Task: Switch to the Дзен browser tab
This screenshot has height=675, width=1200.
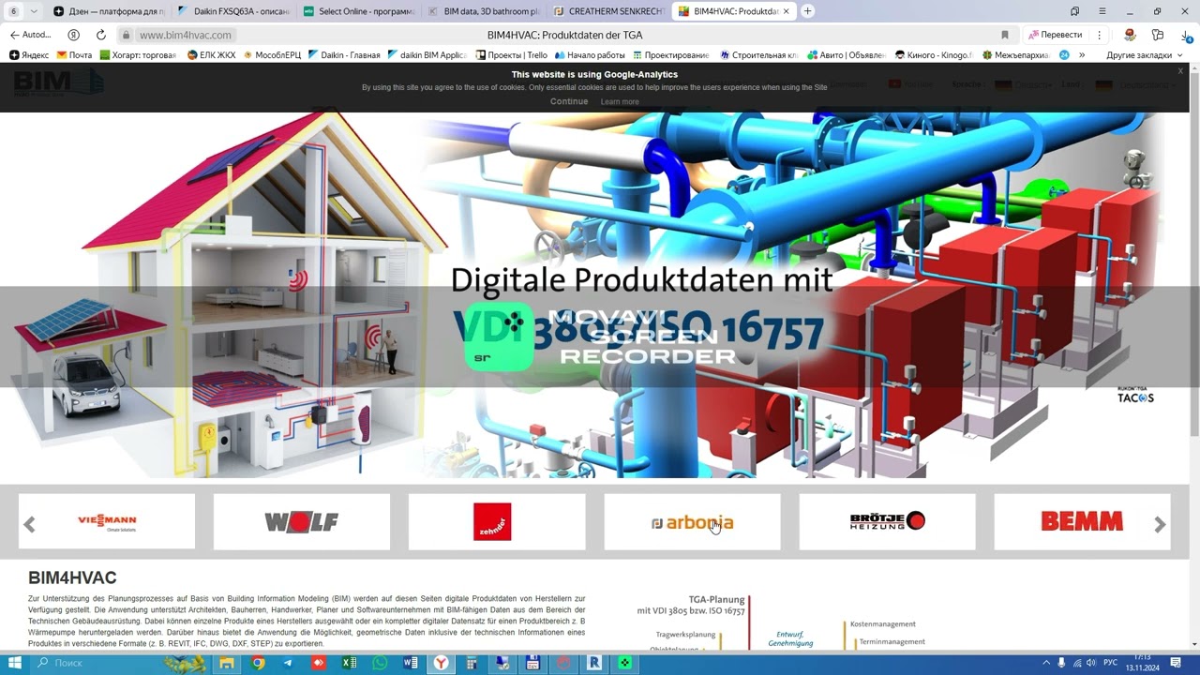Action: coord(108,11)
